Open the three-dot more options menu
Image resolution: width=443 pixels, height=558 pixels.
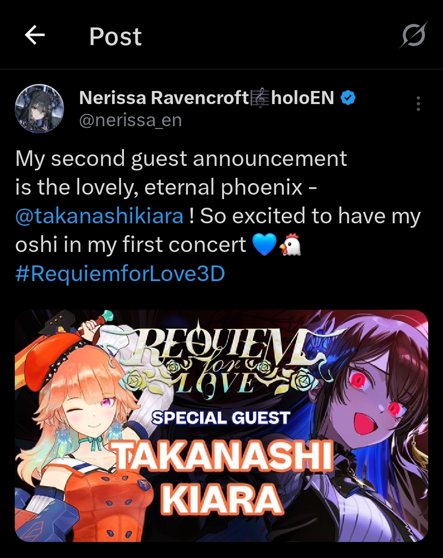click(x=418, y=104)
